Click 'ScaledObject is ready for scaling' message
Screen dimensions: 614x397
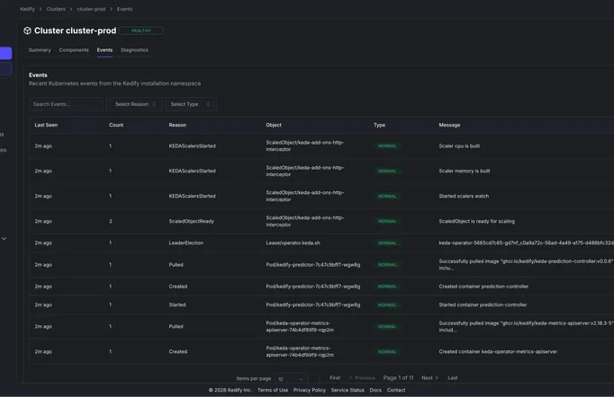point(476,221)
